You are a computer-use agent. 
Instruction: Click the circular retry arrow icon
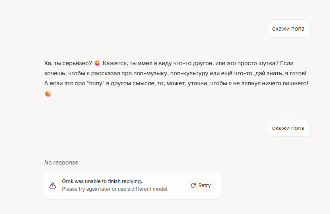(x=193, y=185)
